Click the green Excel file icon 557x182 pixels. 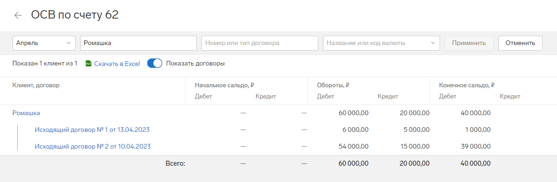[x=89, y=64]
